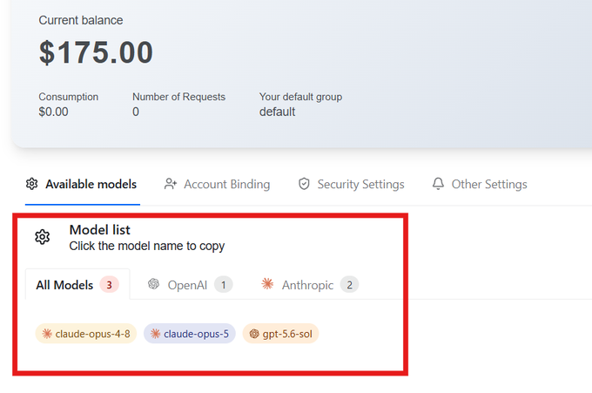This screenshot has width=592, height=393.
Task: Click the shield icon for Security Settings
Action: [304, 184]
